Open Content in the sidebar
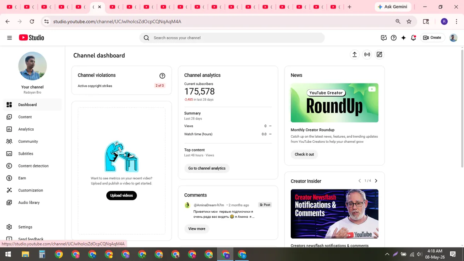 point(33,117)
